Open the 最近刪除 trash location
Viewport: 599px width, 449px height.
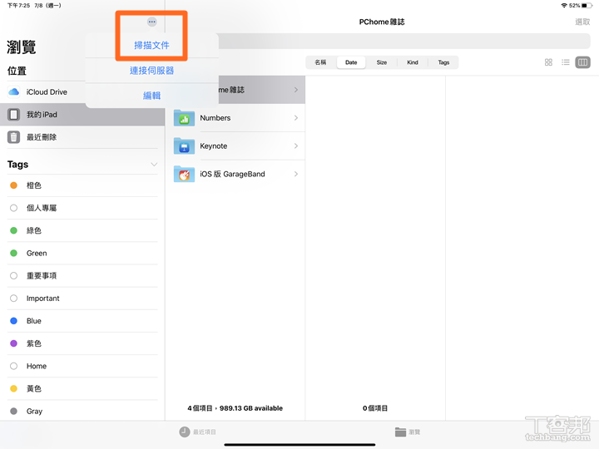[x=82, y=137]
